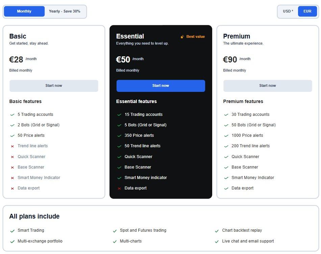Click the checkmark beside Premium Data export
The height and width of the screenshot is (254, 321).
coord(226,188)
